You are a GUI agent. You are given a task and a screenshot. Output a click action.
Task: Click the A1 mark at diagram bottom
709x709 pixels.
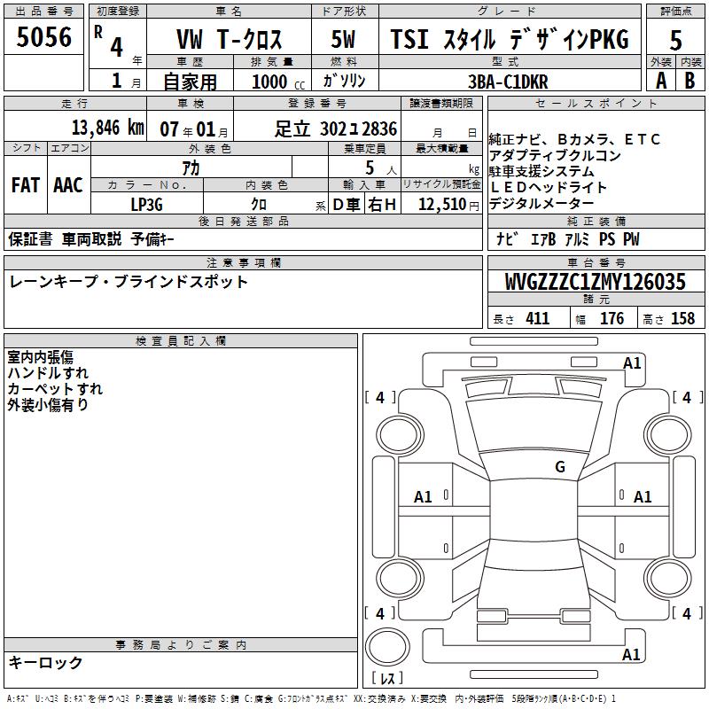point(632,655)
